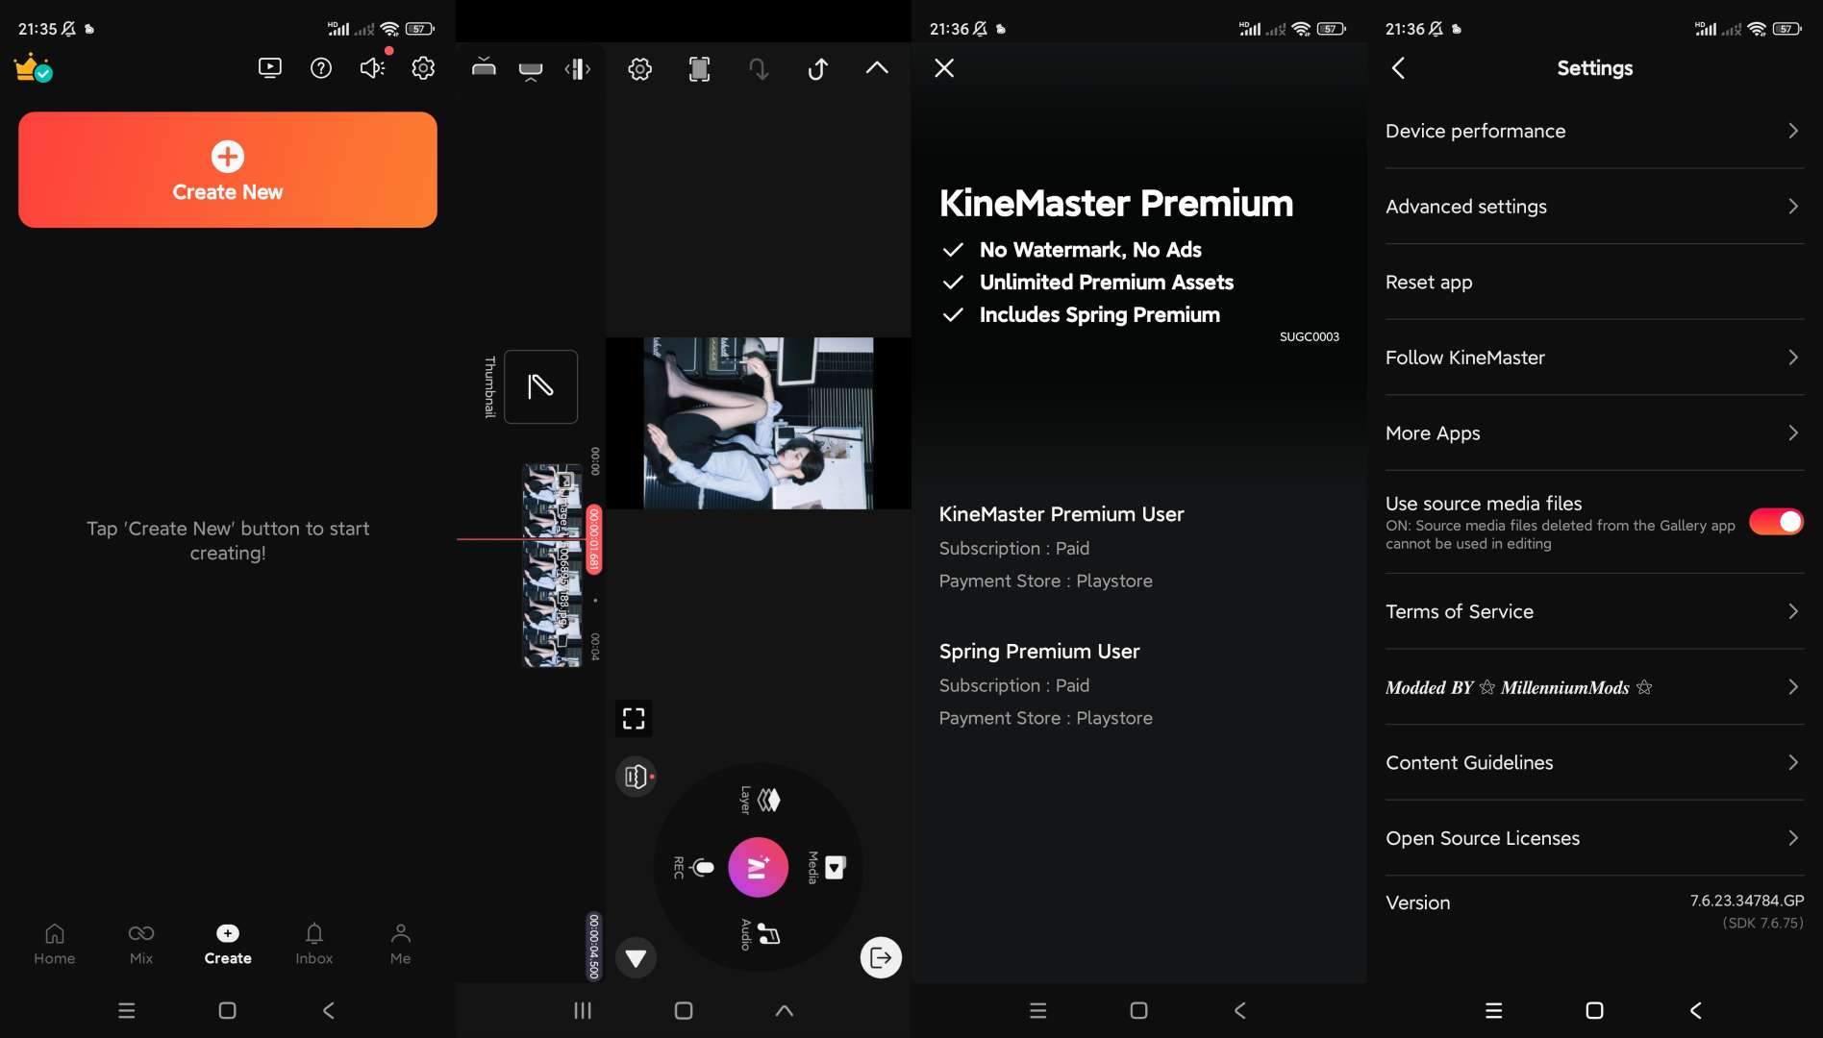
Task: Open the timeline expand icon with red dot
Action: 636,776
